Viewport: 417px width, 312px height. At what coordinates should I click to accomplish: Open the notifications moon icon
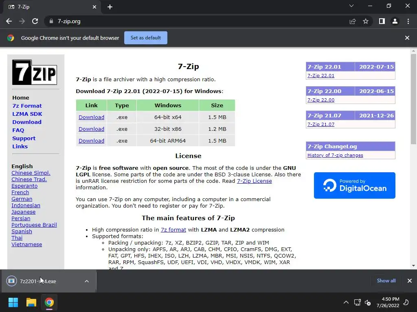(x=406, y=302)
